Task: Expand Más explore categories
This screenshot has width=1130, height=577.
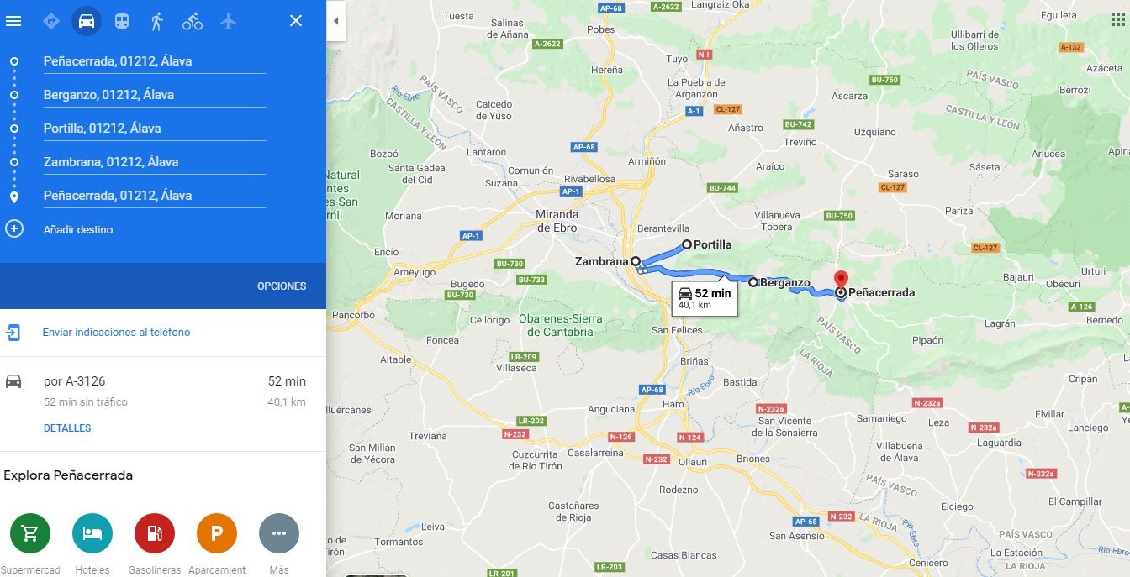Action: click(279, 533)
